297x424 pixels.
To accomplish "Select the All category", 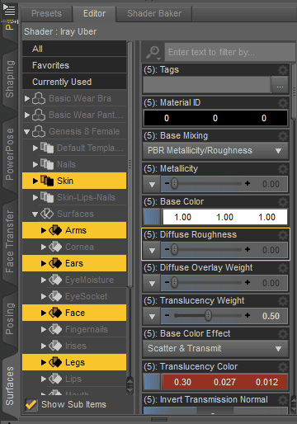I will click(74, 49).
